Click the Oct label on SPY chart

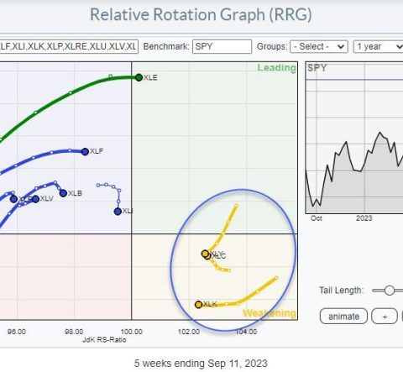click(x=317, y=218)
